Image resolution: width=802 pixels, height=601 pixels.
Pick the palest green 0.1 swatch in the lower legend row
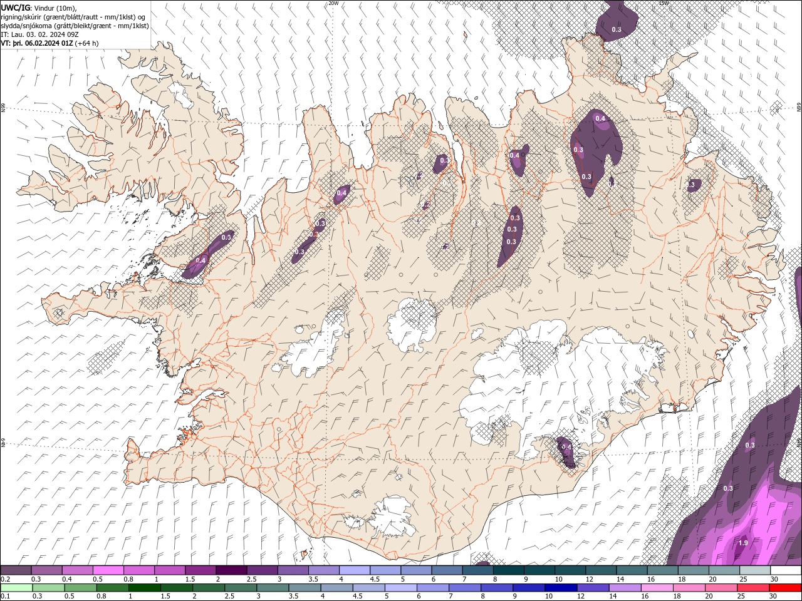(16, 588)
